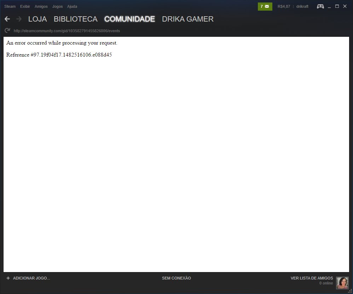Screen dimensions: 353x294
Task: Click SEM CONEXÃO status text
Action: click(x=176, y=278)
